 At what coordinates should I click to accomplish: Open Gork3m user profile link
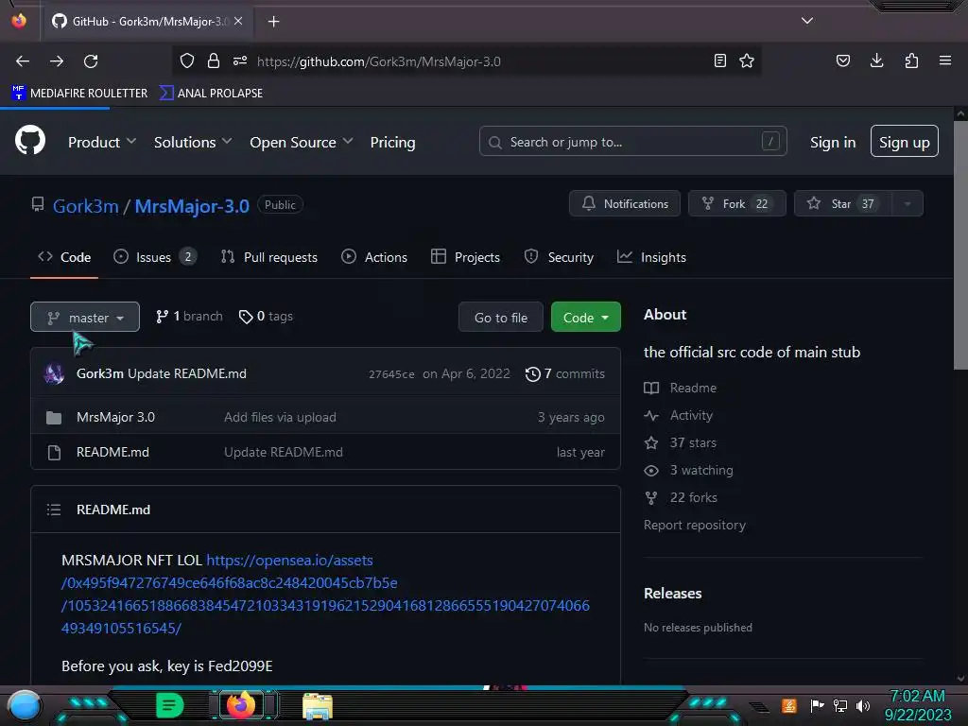[85, 205]
